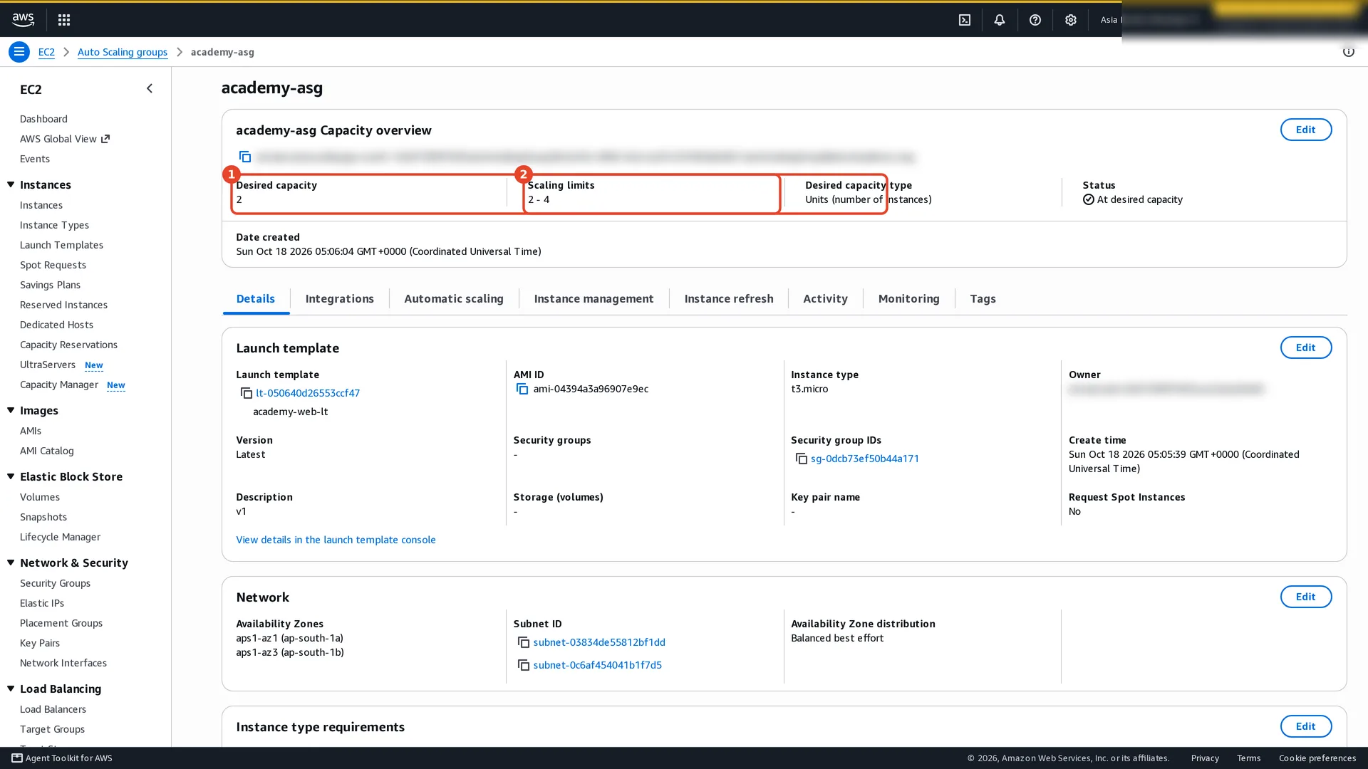The width and height of the screenshot is (1368, 769).
Task: Open the help question mark menu
Action: pyautogui.click(x=1035, y=20)
